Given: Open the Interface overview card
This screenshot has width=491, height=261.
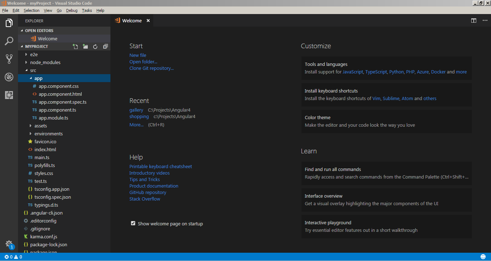Looking at the screenshot, I should (387, 200).
